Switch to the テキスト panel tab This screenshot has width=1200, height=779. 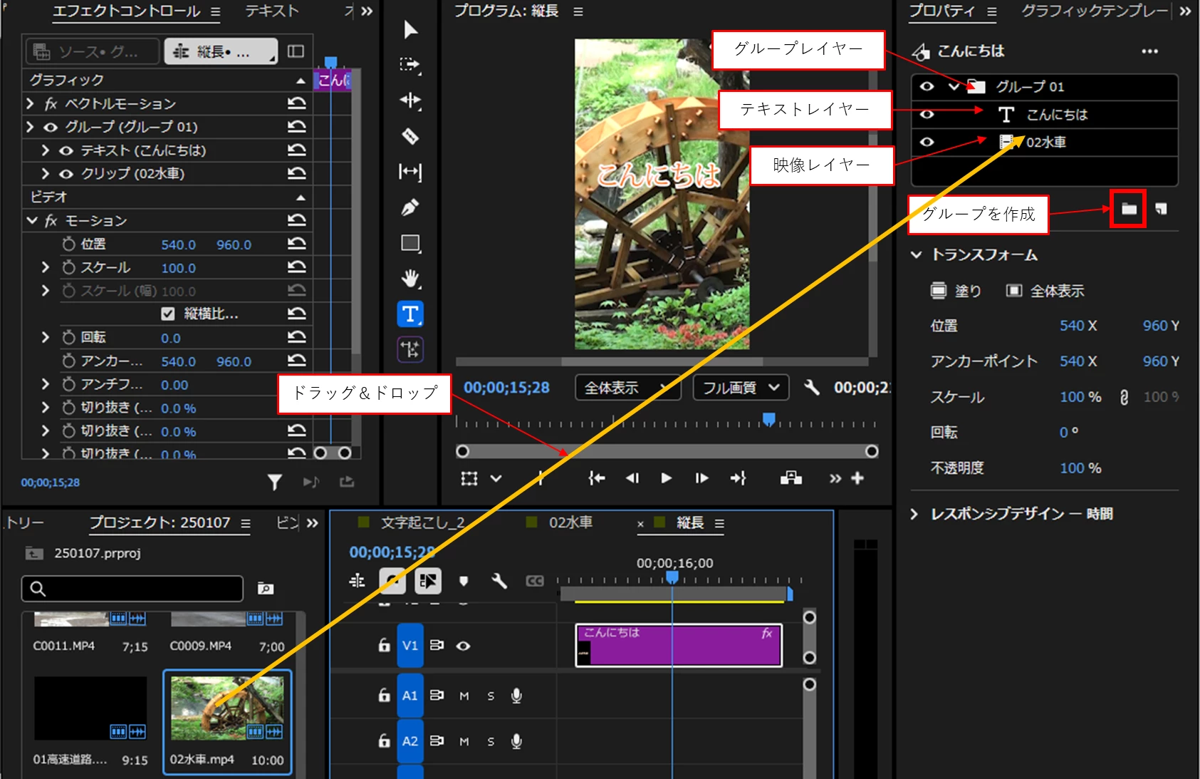click(272, 11)
